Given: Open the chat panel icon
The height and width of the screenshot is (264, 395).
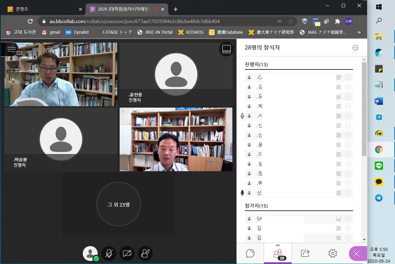Looking at the screenshot, I should 250,253.
